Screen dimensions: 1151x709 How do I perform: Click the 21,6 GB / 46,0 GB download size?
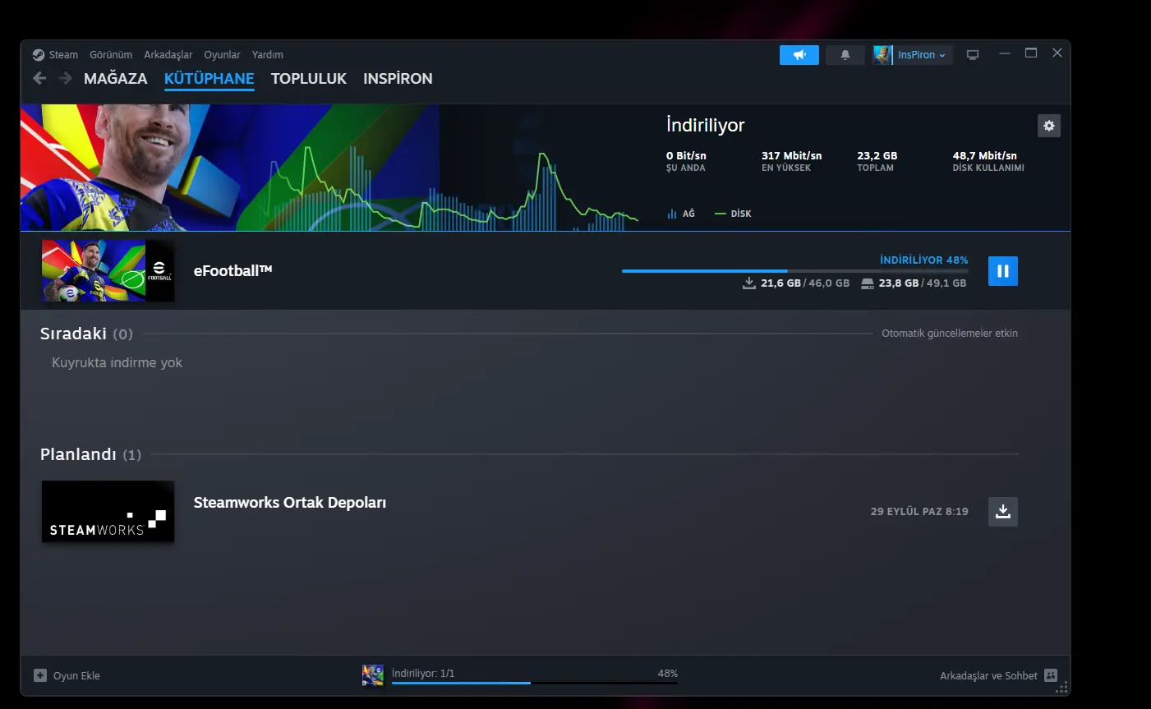[x=796, y=283]
